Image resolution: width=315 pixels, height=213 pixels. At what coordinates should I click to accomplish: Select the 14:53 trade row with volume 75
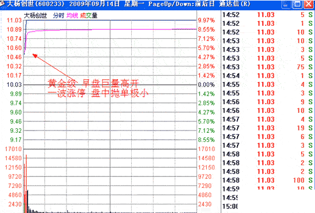(267, 67)
